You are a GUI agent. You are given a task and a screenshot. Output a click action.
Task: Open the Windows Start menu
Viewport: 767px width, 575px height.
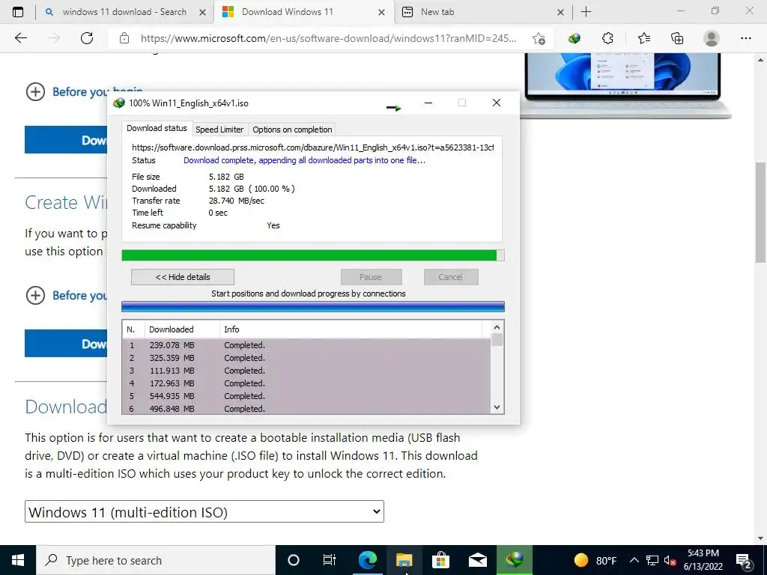pyautogui.click(x=18, y=560)
